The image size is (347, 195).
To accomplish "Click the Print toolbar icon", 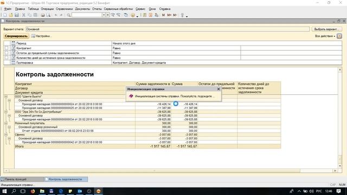I will [43, 15].
